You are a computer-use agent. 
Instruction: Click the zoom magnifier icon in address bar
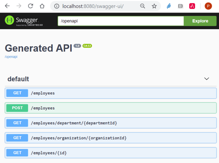pyautogui.click(x=143, y=6)
